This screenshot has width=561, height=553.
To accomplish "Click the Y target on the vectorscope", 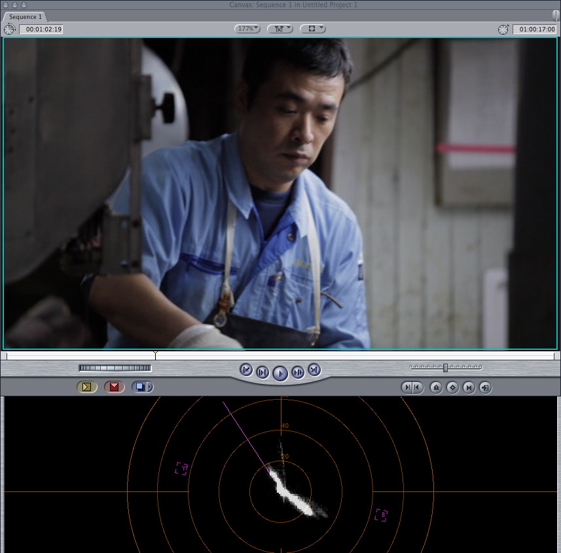I will coord(182,468).
